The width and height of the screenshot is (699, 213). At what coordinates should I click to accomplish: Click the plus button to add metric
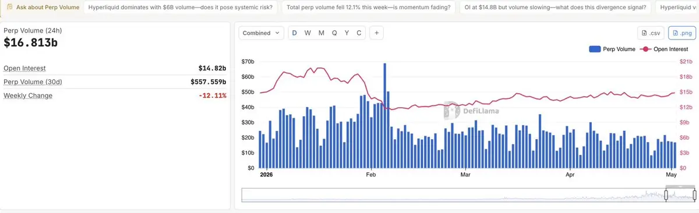[x=377, y=33]
